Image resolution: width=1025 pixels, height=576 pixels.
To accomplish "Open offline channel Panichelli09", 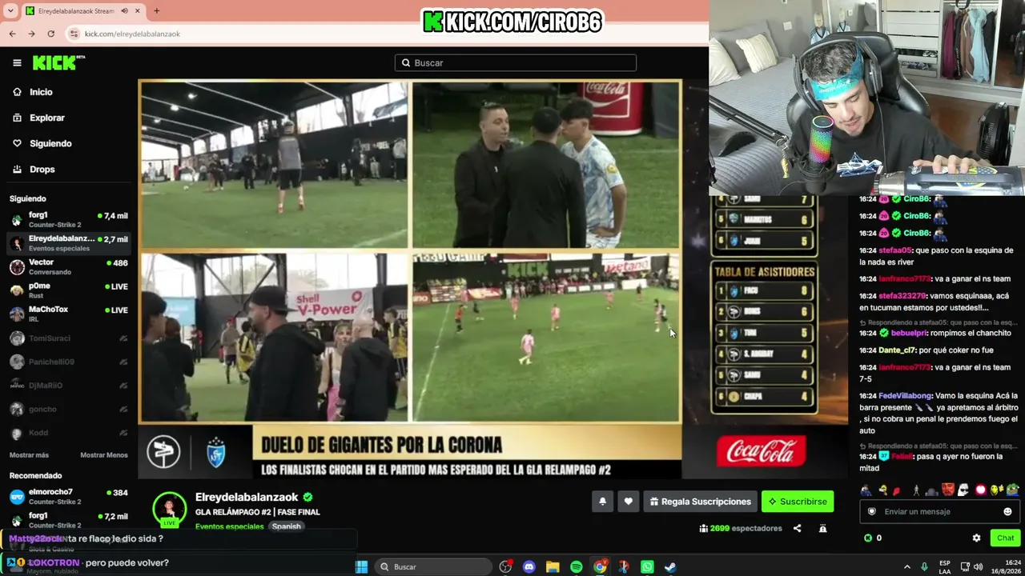I will point(69,362).
